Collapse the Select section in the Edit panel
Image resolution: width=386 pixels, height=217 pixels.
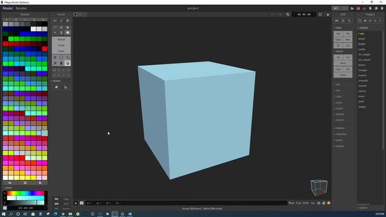click(x=339, y=51)
